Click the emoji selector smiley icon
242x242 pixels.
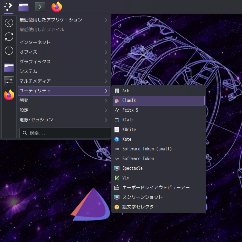(117, 207)
